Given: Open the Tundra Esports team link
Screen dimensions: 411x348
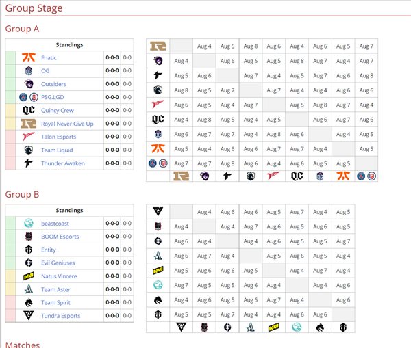Looking at the screenshot, I should (60, 316).
